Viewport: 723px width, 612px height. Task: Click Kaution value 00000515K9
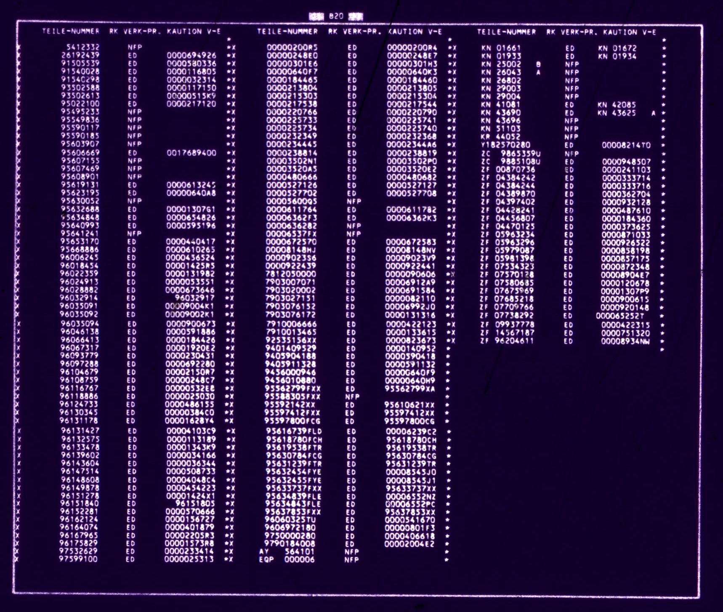(191, 96)
